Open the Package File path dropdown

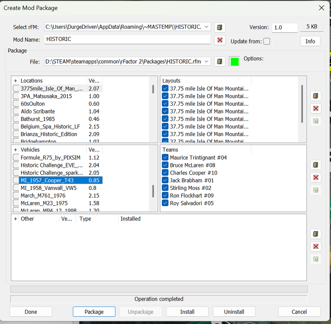[207, 62]
